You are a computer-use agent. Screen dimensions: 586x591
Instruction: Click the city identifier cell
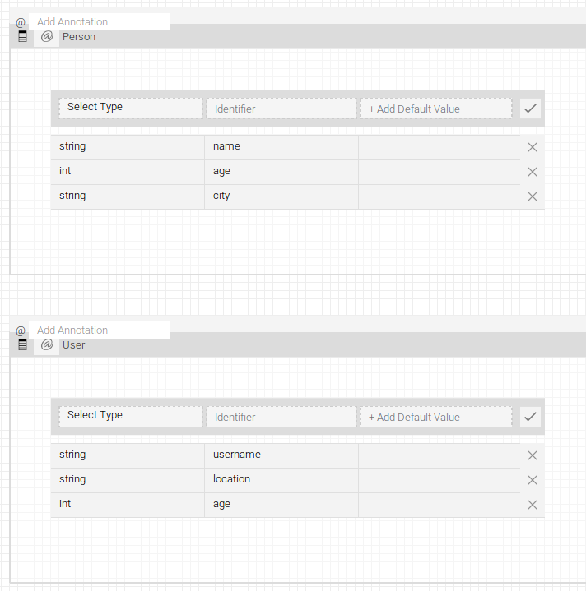(x=281, y=196)
